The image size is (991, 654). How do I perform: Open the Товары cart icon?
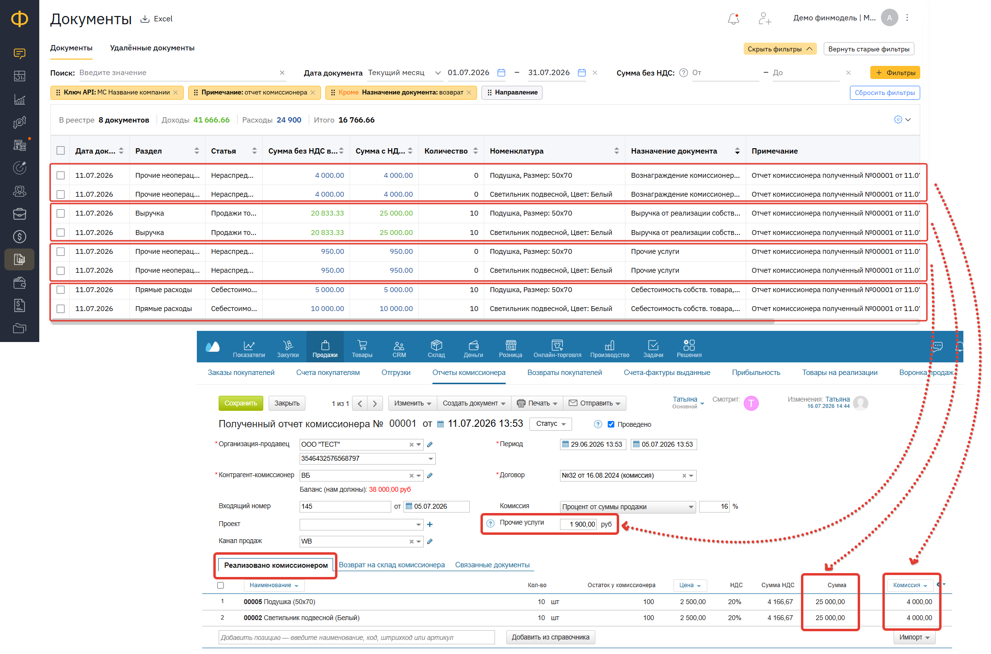tap(362, 345)
